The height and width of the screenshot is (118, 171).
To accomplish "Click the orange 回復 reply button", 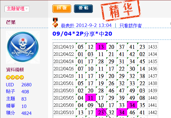I will point(62,8).
